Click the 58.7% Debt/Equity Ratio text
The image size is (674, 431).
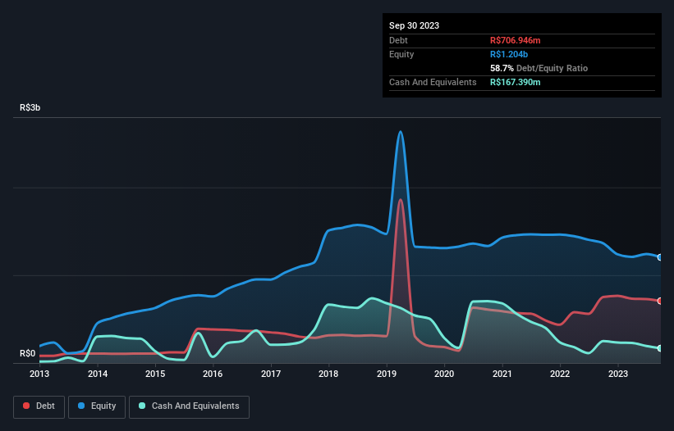[539, 68]
